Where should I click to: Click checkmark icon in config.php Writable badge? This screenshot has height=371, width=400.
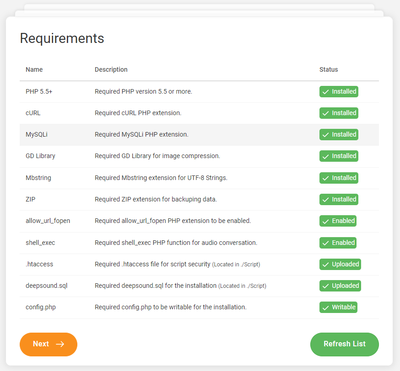point(325,307)
